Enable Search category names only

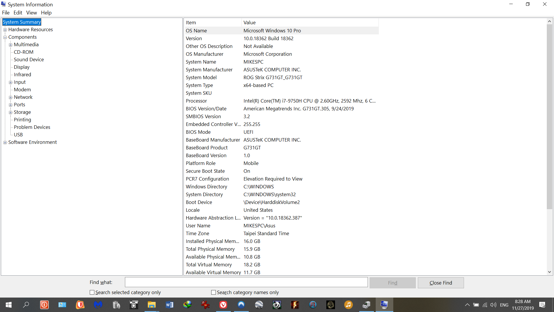click(214, 292)
